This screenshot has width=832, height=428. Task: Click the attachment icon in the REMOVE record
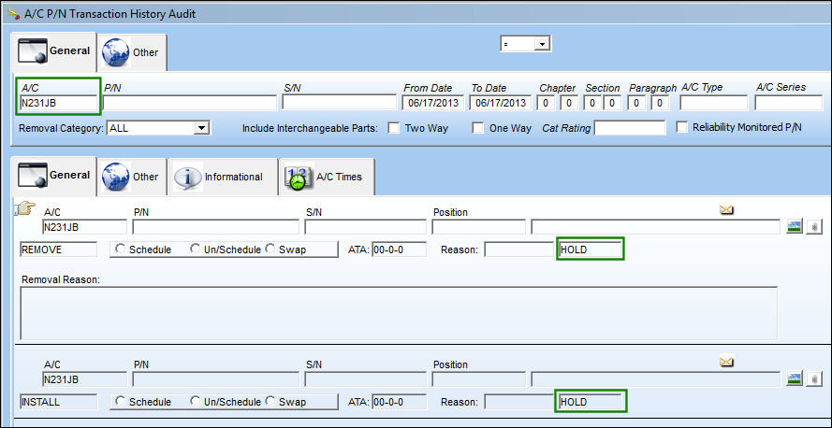(814, 227)
